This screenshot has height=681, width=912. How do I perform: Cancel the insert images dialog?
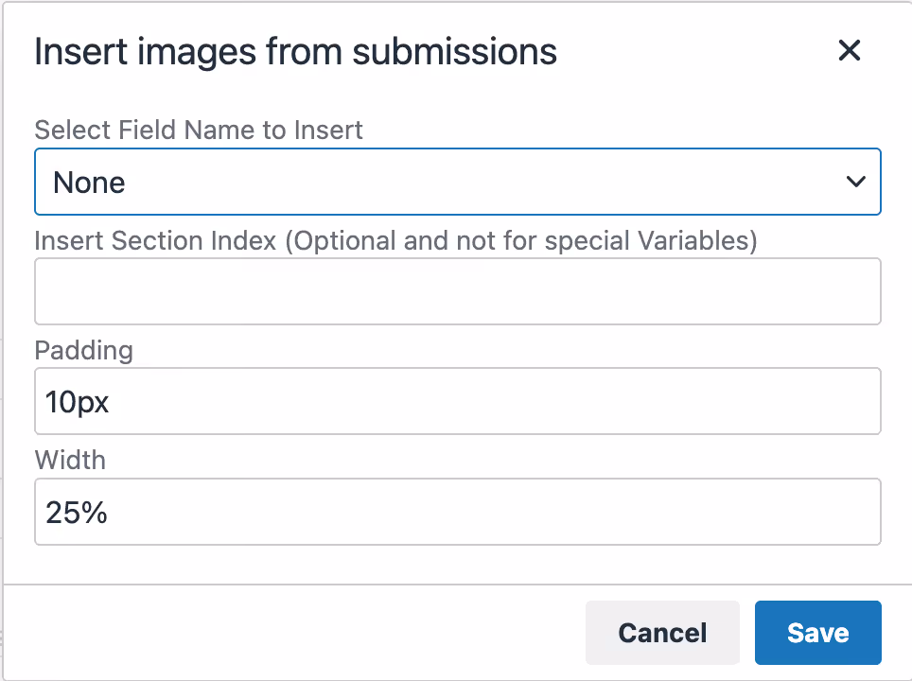click(662, 633)
